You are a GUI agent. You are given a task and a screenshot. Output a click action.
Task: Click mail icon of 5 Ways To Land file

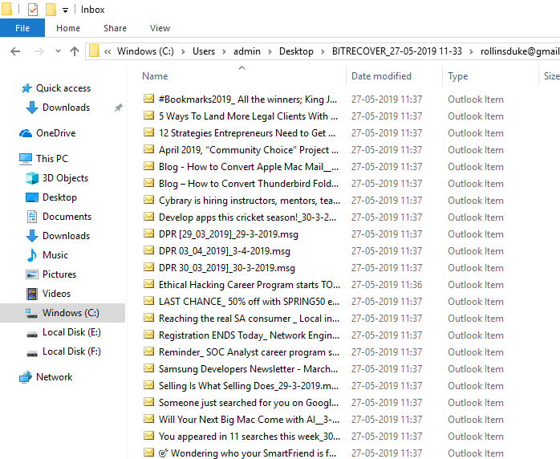[149, 115]
